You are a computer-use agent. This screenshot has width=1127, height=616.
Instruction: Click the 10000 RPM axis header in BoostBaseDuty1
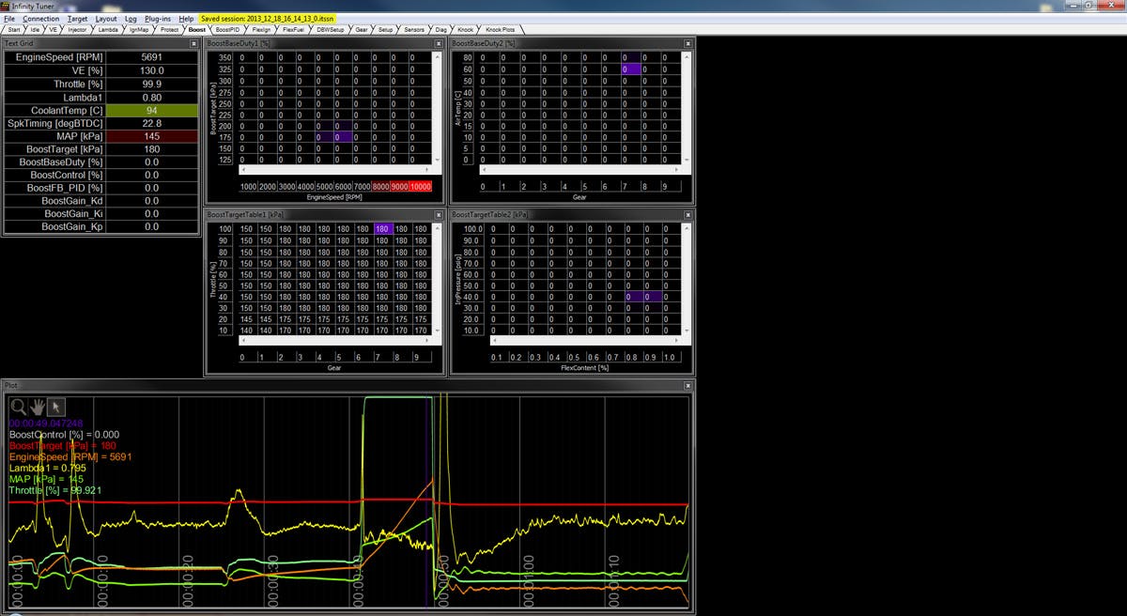(420, 187)
